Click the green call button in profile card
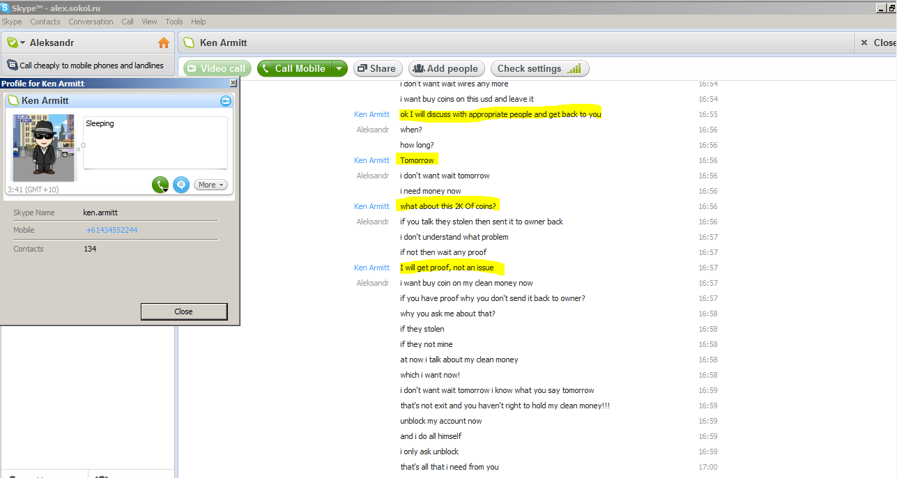 160,185
